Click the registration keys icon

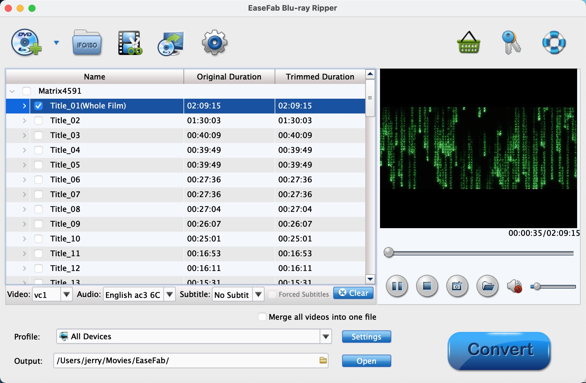click(511, 43)
